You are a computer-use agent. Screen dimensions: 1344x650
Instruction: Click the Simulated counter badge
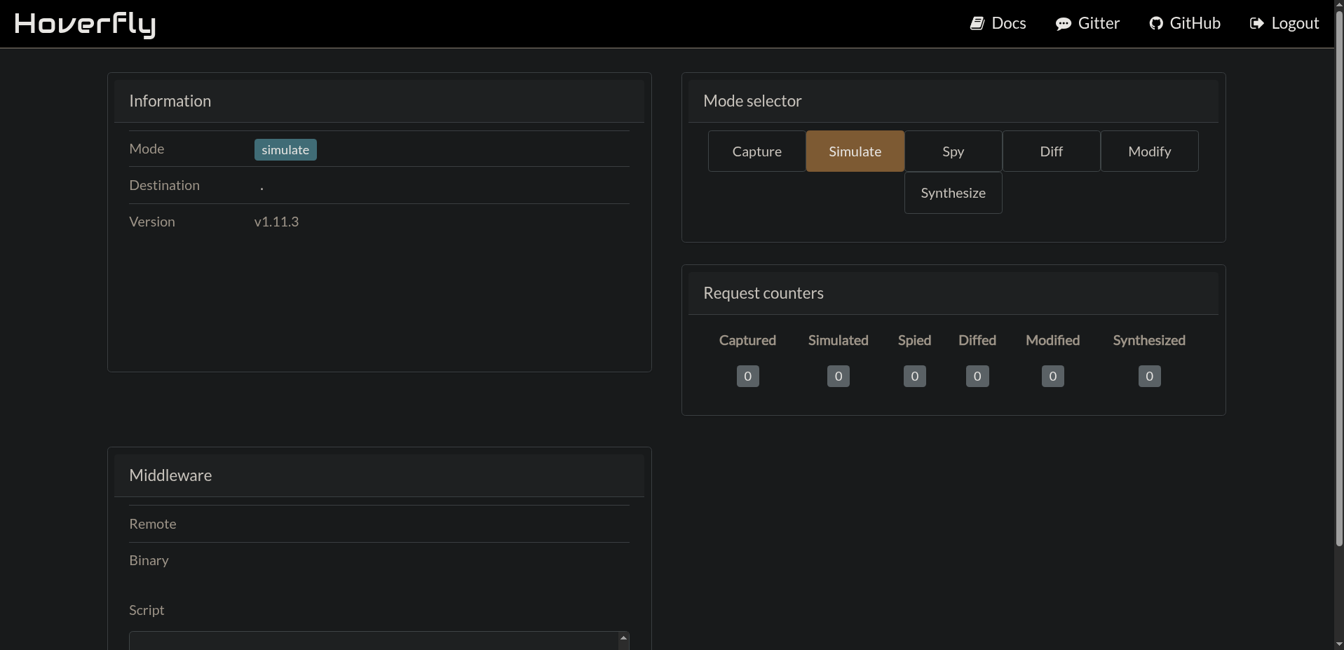[x=839, y=377]
